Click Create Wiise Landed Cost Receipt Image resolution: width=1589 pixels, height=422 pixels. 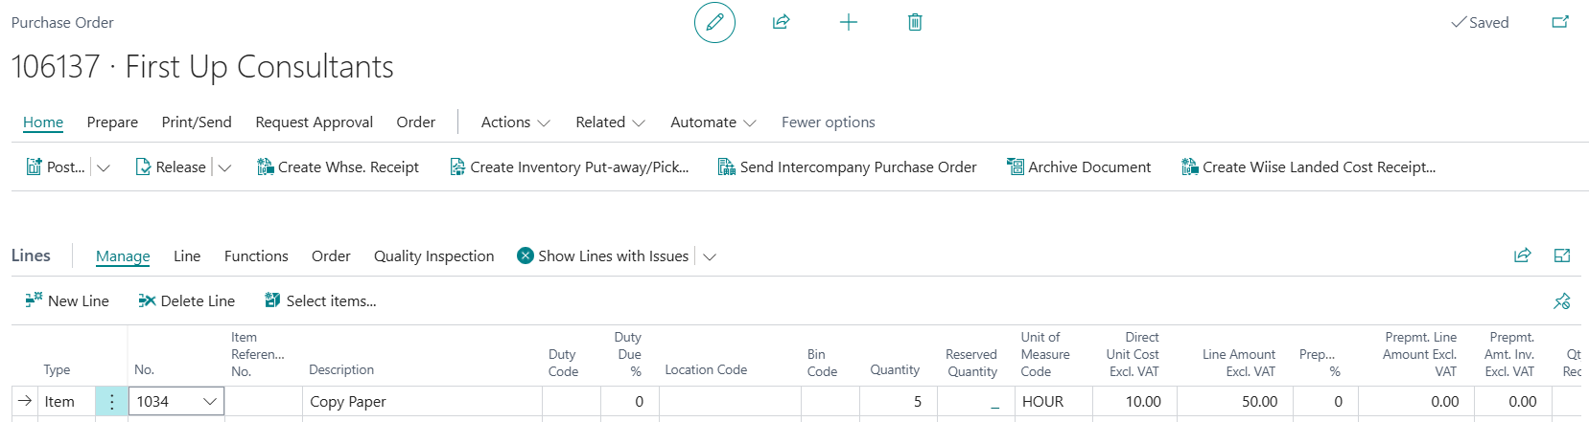click(x=1309, y=167)
